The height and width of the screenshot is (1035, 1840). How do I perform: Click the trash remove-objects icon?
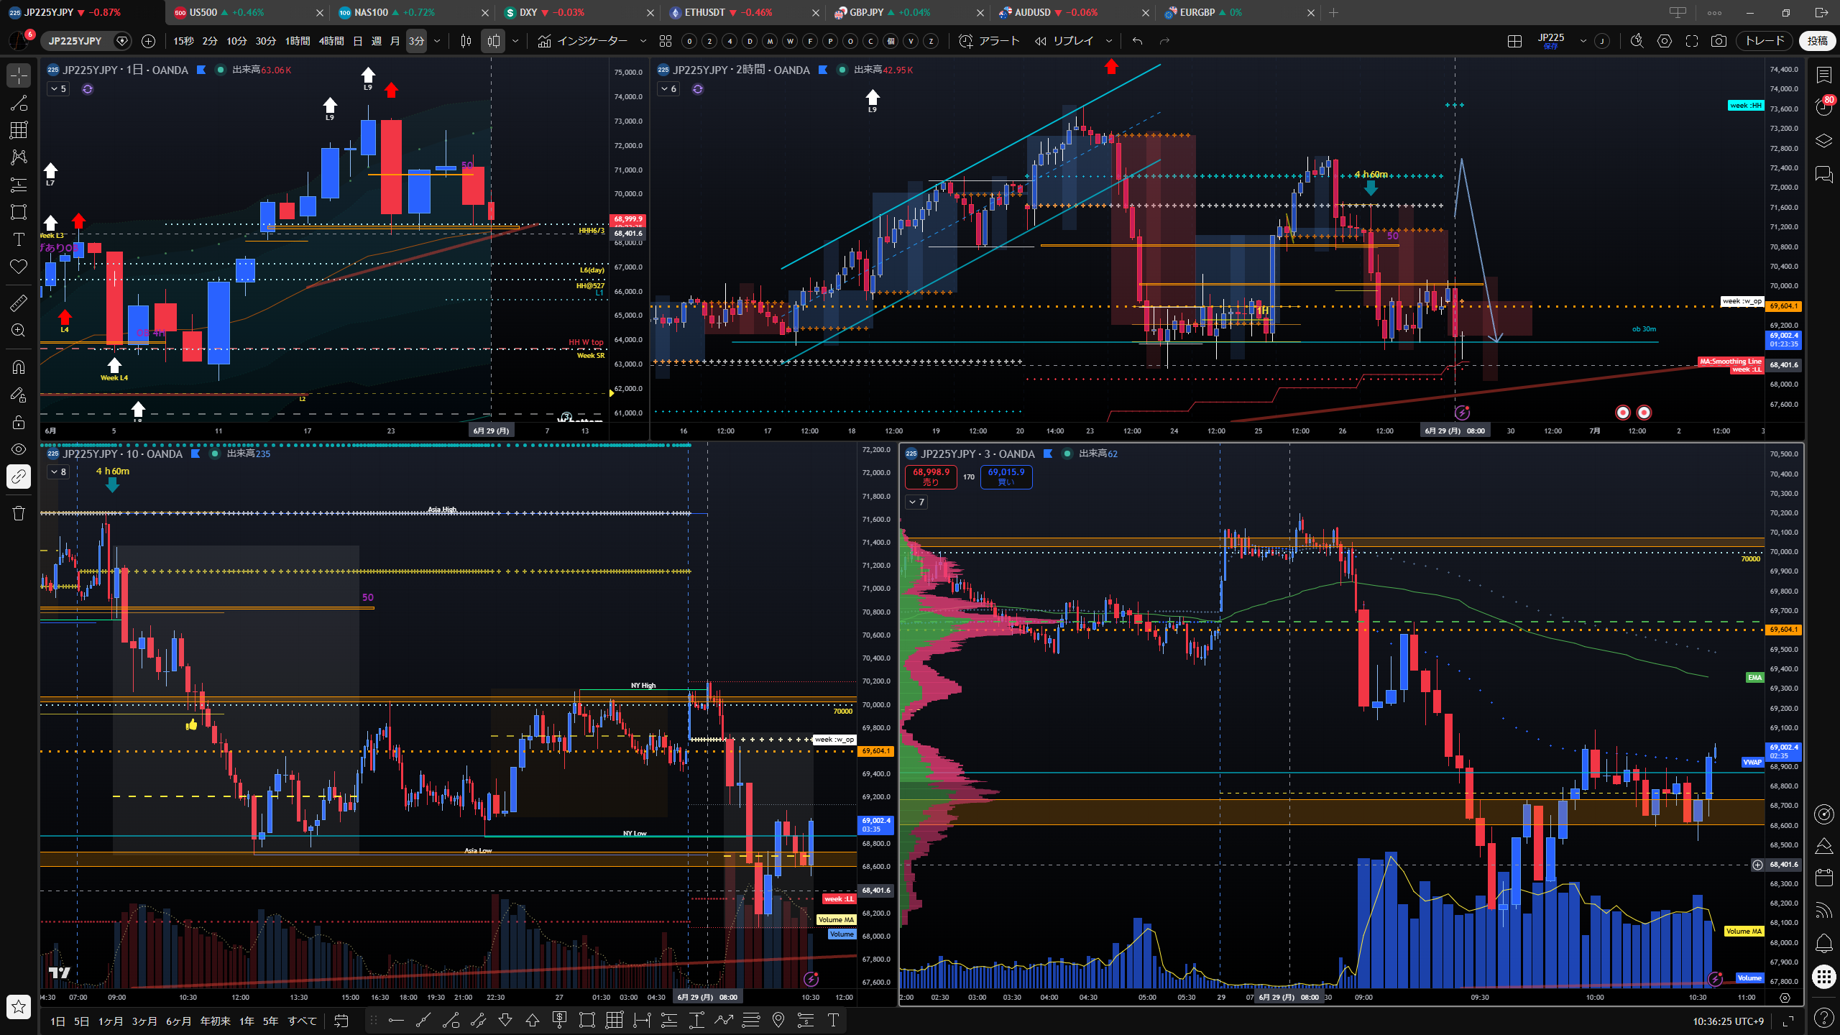point(19,512)
